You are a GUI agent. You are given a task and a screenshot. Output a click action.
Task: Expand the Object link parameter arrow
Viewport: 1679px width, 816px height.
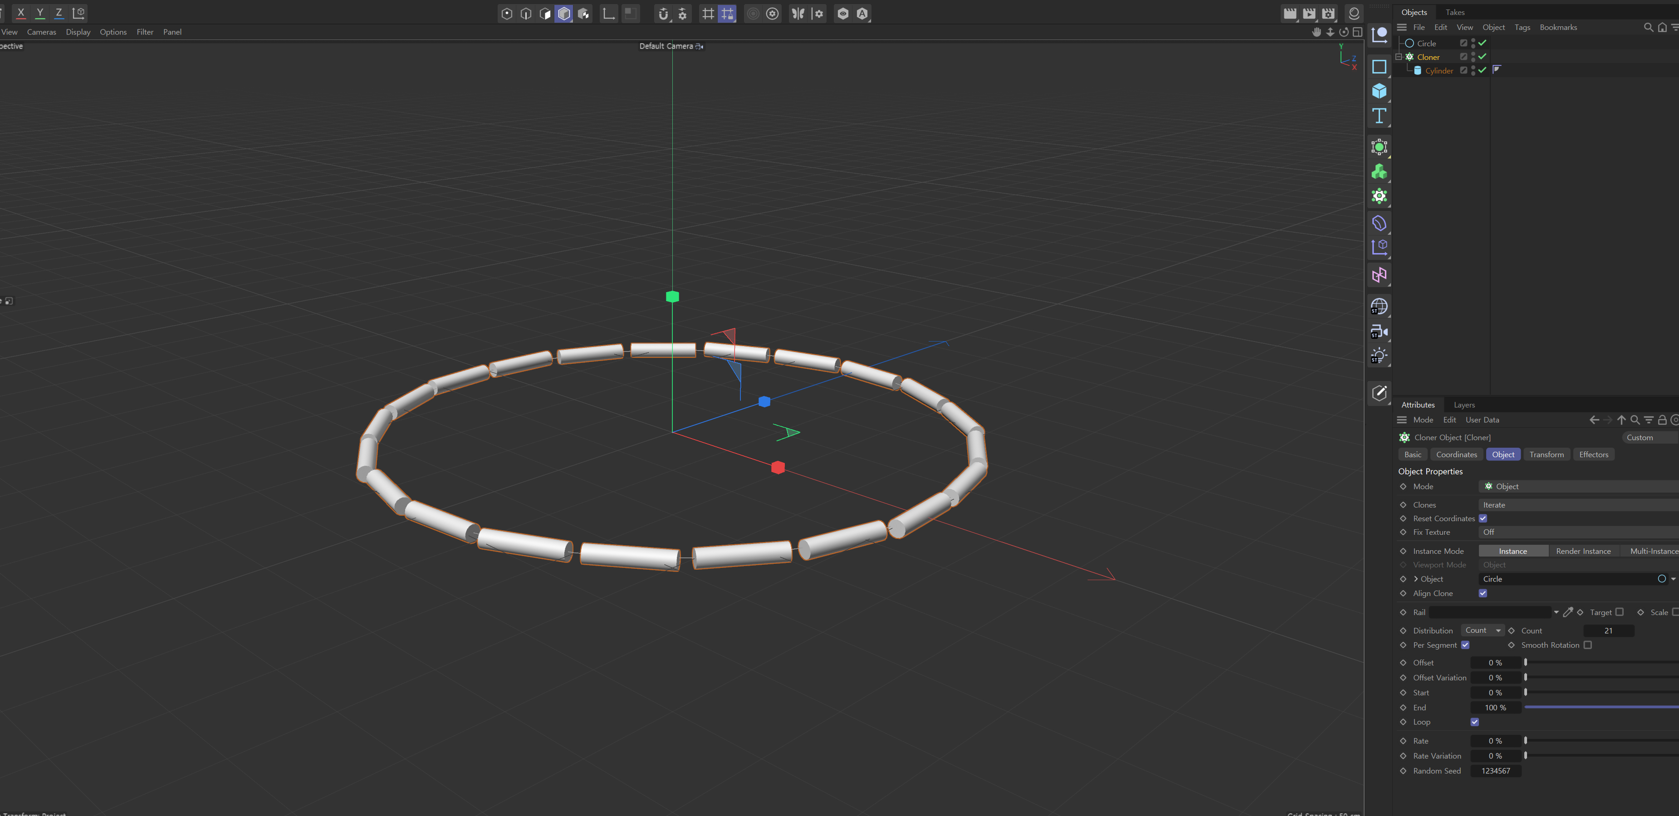tap(1416, 579)
